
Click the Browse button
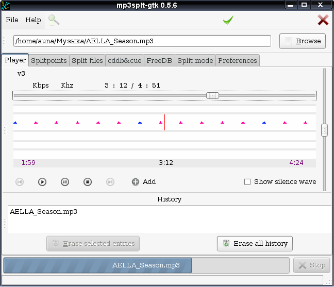click(303, 41)
